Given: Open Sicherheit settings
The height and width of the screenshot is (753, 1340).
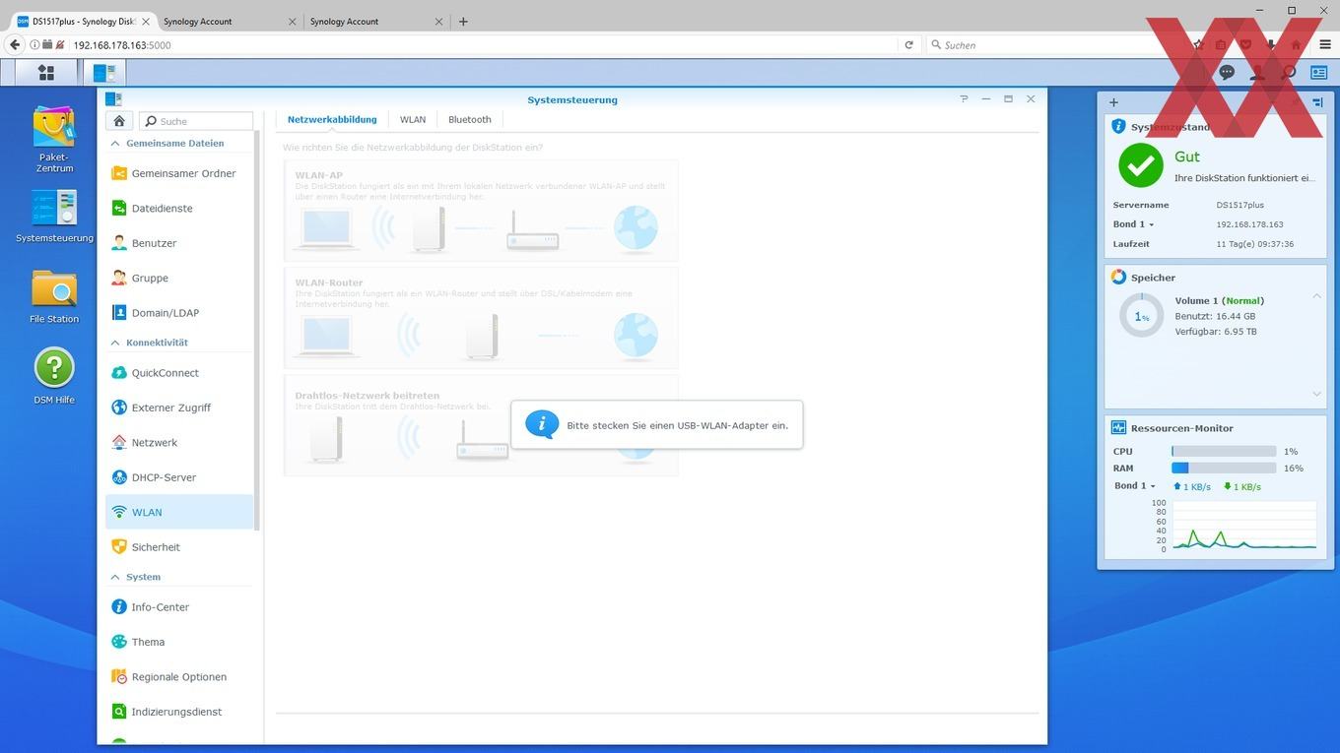Looking at the screenshot, I should (x=179, y=547).
